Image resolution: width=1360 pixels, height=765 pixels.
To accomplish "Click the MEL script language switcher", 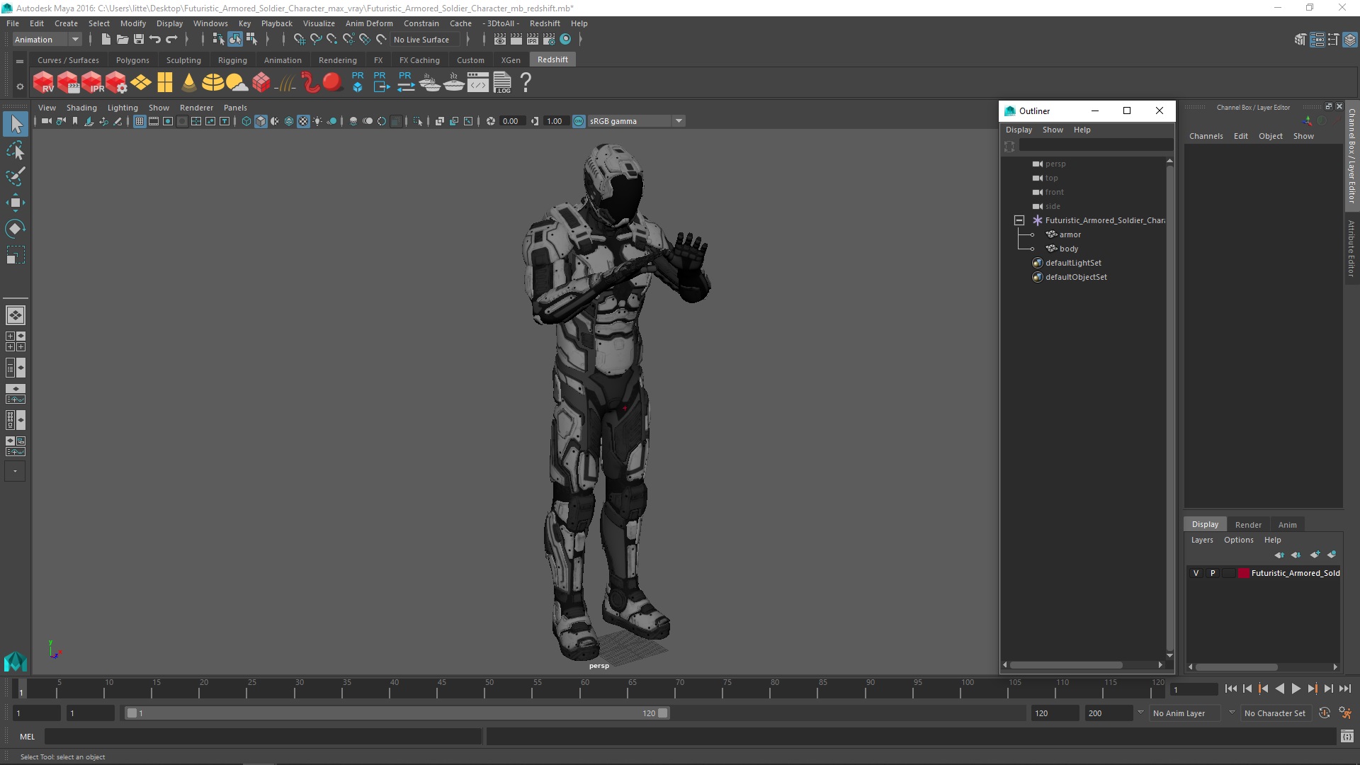I will point(27,737).
